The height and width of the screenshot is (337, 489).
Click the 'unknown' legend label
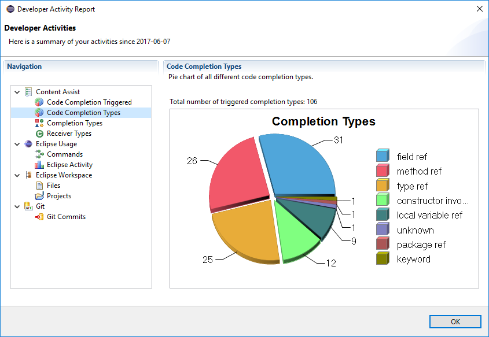click(x=415, y=230)
